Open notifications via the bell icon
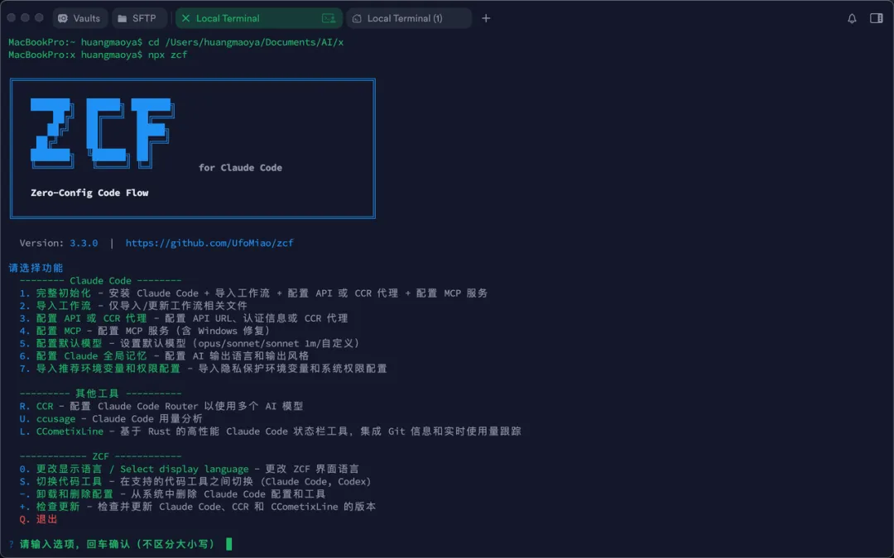The width and height of the screenshot is (894, 558). (852, 18)
